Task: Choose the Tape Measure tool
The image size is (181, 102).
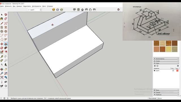Action: (x=2, y=57)
